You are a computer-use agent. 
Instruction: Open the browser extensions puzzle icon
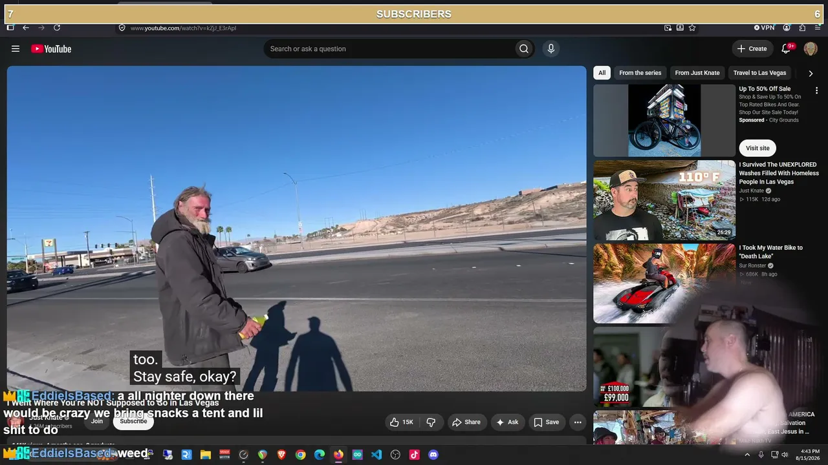tap(802, 28)
